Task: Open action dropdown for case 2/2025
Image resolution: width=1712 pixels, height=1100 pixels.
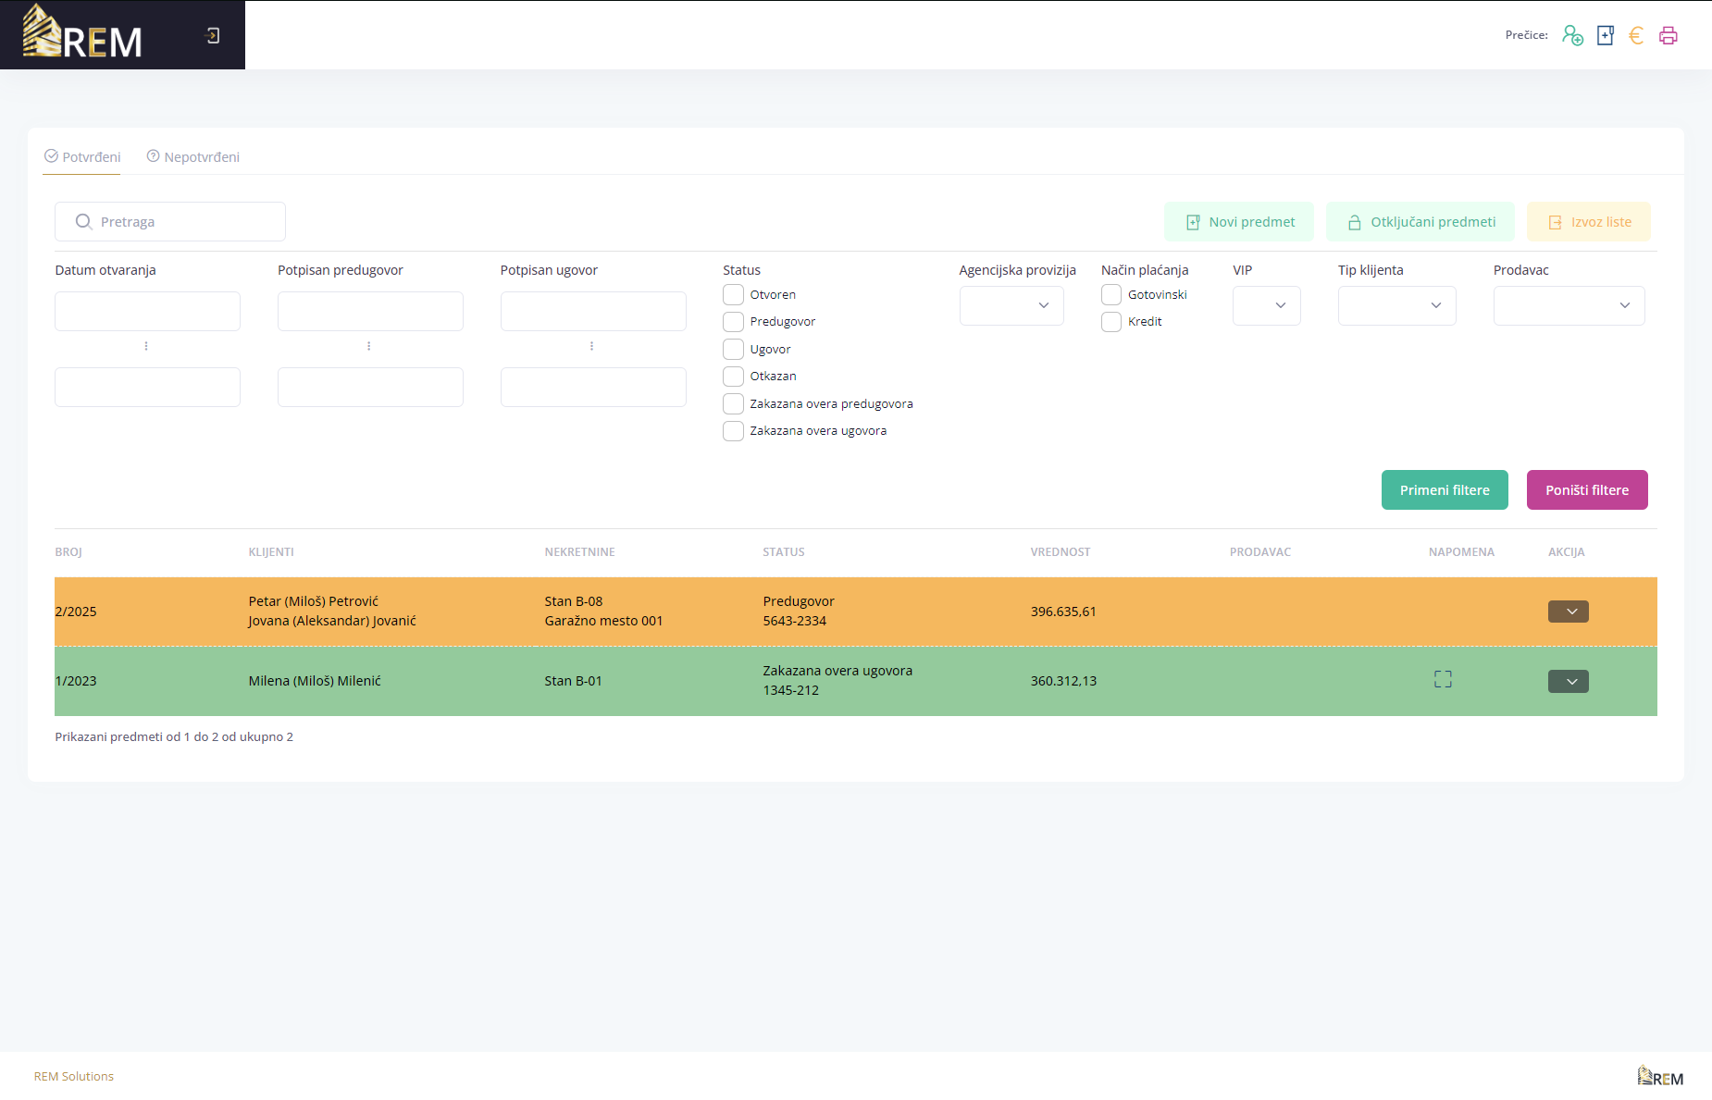Action: tap(1568, 612)
